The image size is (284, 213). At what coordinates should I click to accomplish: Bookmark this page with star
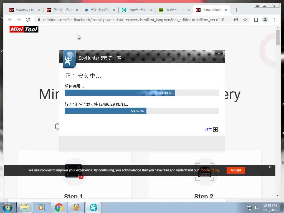pos(245,20)
